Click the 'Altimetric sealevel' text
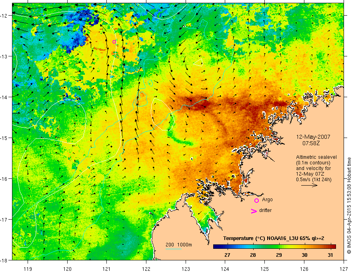The width and height of the screenshot is (352, 272). point(316,157)
